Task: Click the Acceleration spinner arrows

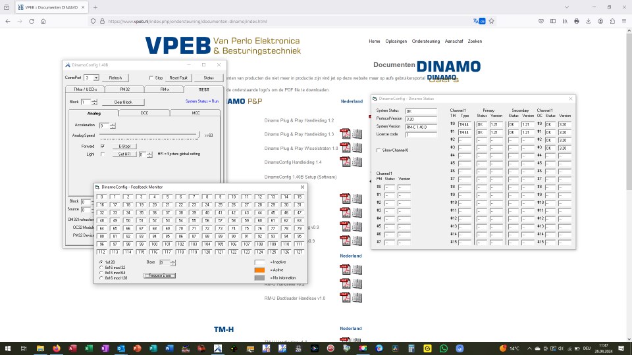Action: tap(113, 125)
